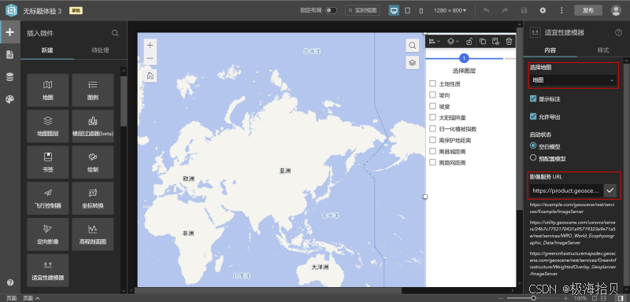Delete the selected widget with the trash icon
Screen dimensions: 630x302
click(509, 42)
